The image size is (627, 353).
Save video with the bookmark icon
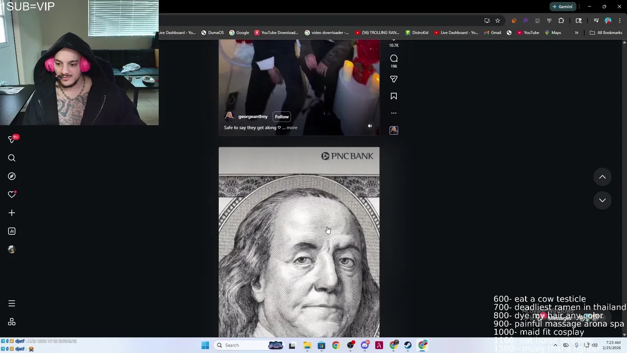[394, 96]
